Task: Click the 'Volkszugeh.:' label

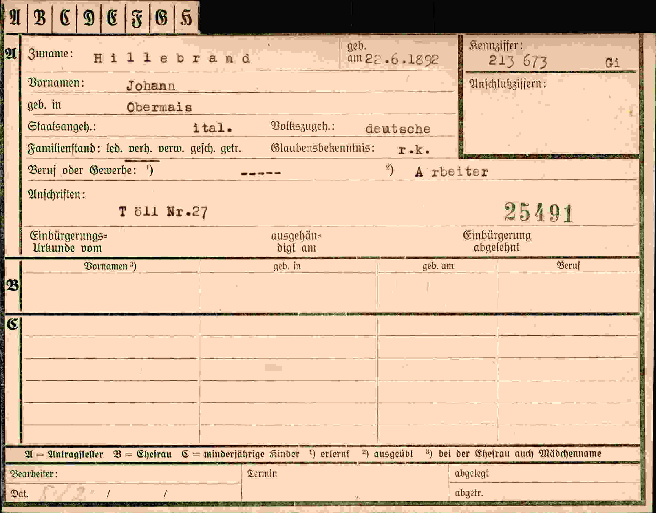Action: coord(303,126)
